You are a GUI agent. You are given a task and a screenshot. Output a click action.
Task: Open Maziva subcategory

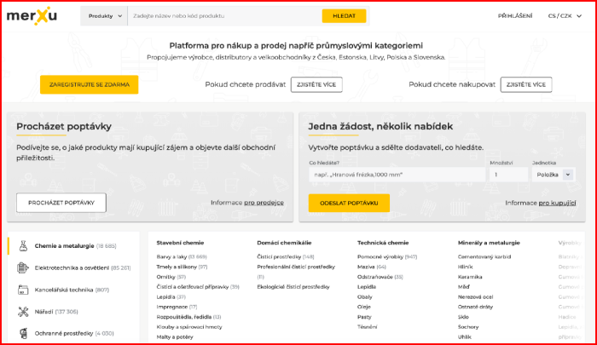coord(372,267)
